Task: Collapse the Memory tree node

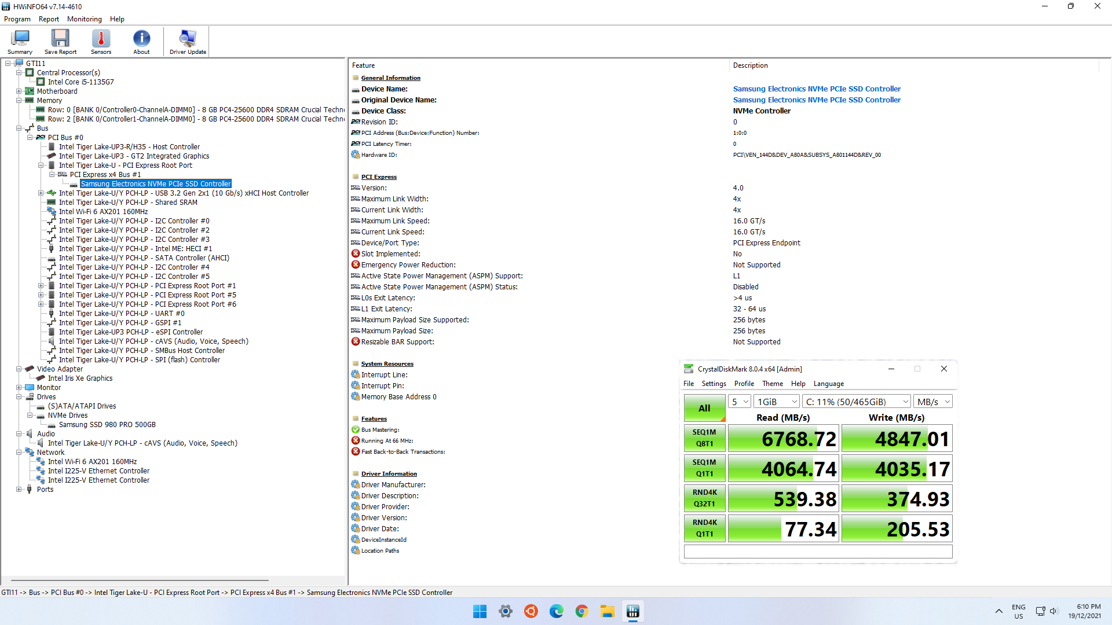Action: pyautogui.click(x=19, y=101)
